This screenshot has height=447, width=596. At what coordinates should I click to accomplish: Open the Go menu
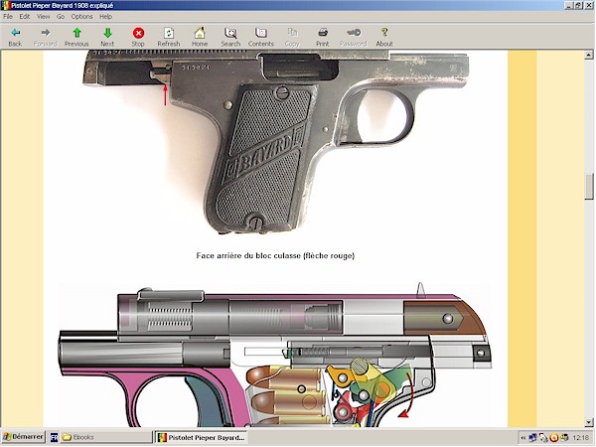point(61,16)
